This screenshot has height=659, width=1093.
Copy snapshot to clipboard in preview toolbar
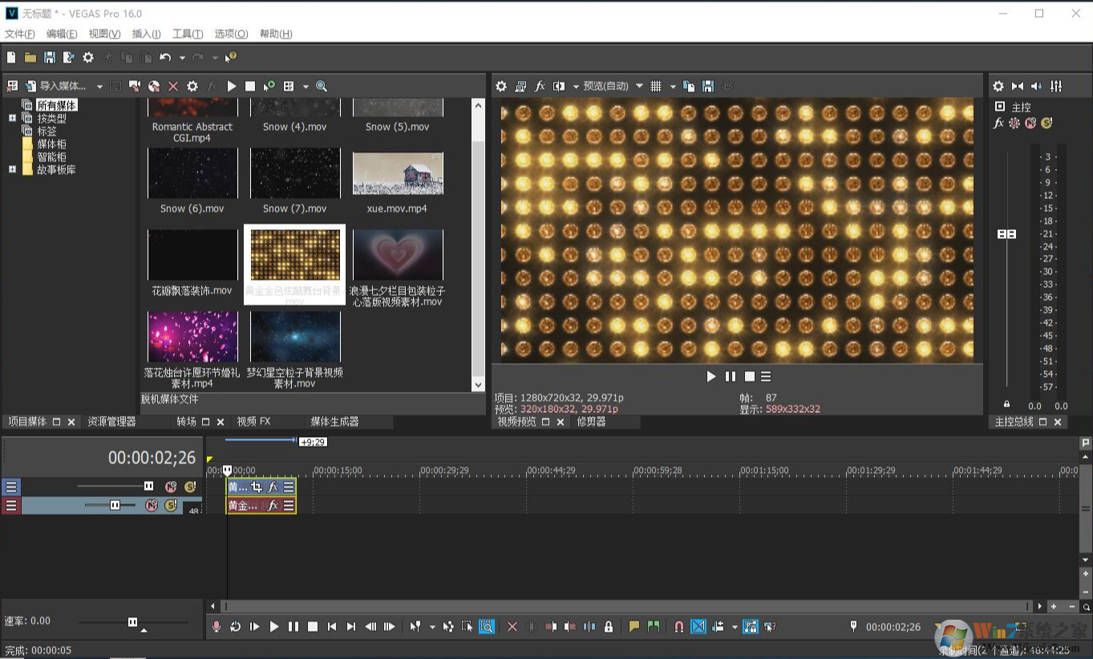688,86
